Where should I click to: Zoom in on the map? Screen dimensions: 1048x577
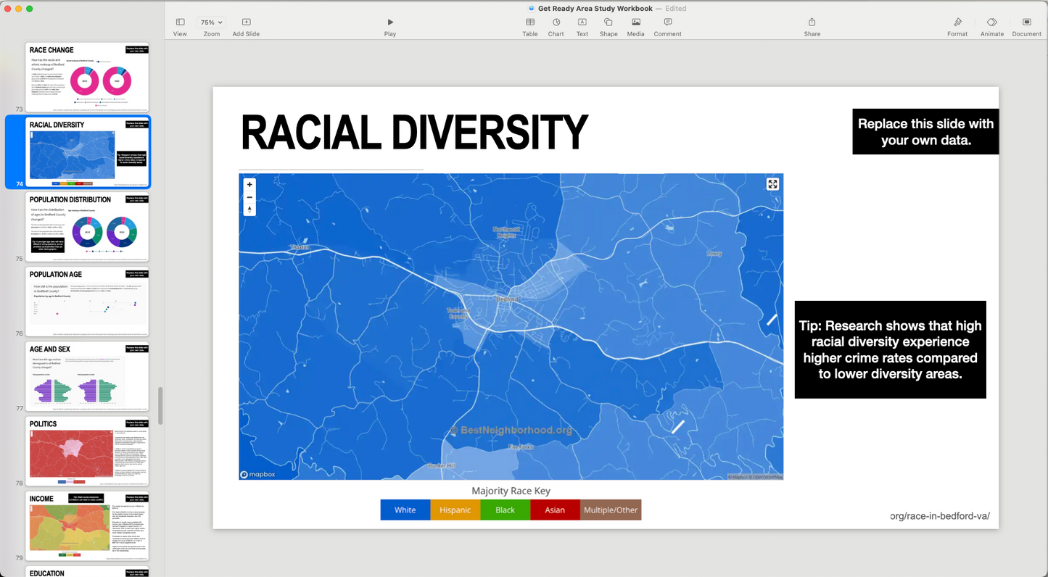click(249, 184)
